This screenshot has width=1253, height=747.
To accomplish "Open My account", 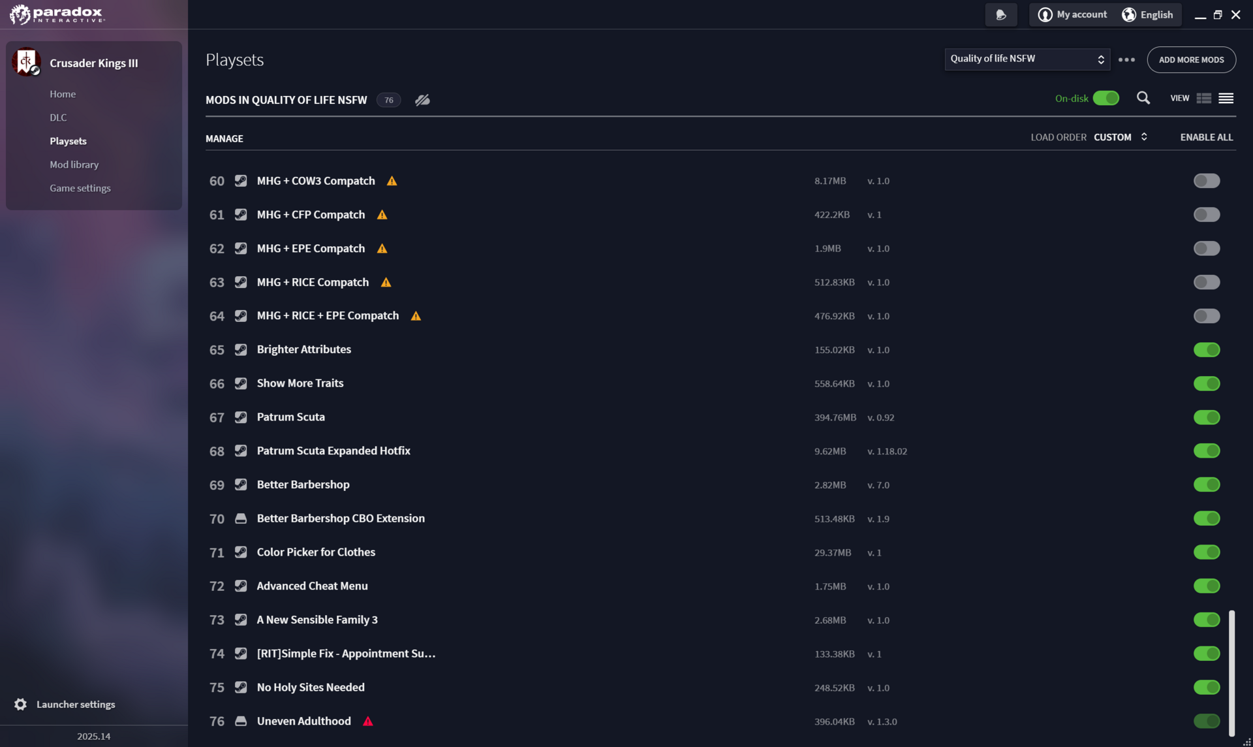I will coord(1072,14).
